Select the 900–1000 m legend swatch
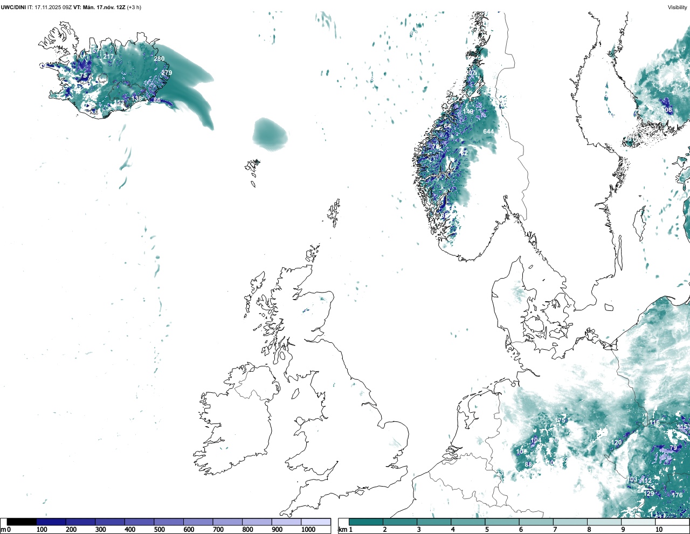This screenshot has width=690, height=534. pyautogui.click(x=286, y=522)
